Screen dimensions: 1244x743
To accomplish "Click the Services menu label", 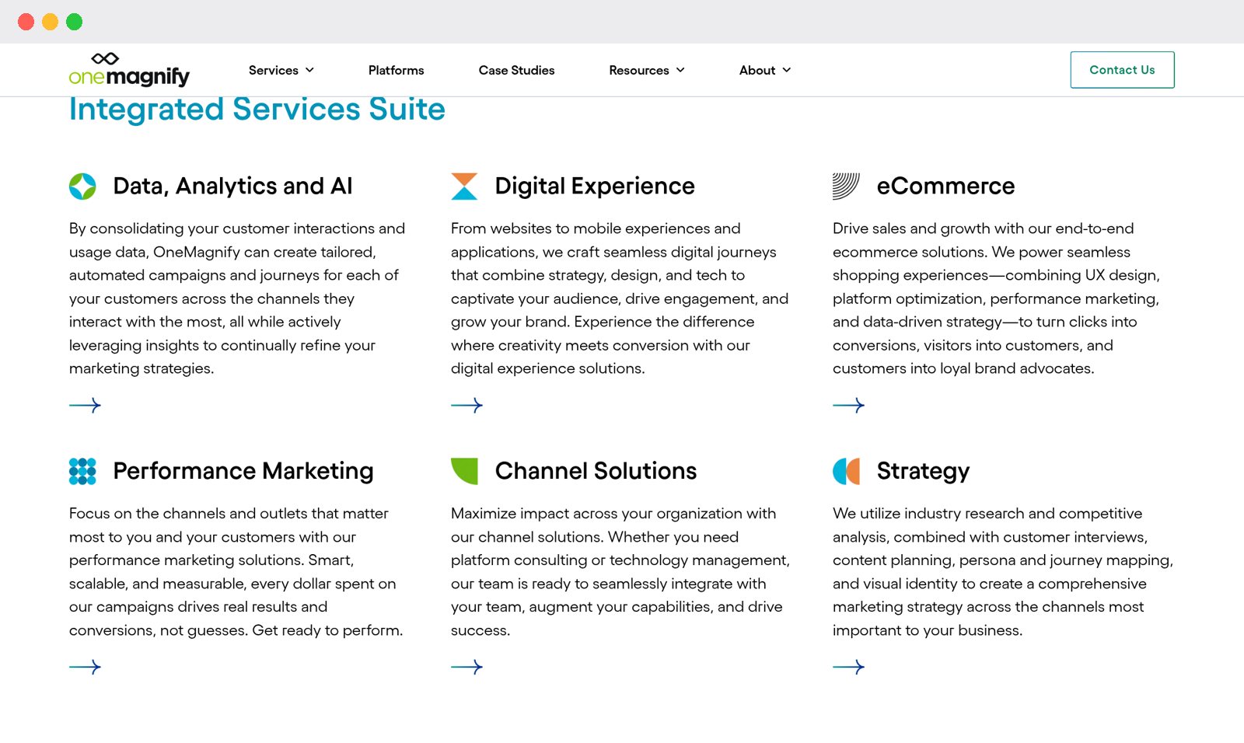I will (274, 70).
